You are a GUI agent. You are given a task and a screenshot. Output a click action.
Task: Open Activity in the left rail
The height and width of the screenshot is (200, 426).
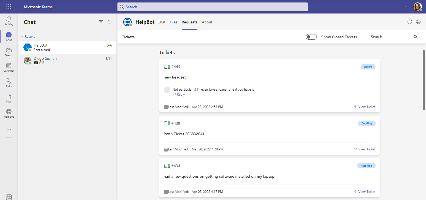pos(9,21)
